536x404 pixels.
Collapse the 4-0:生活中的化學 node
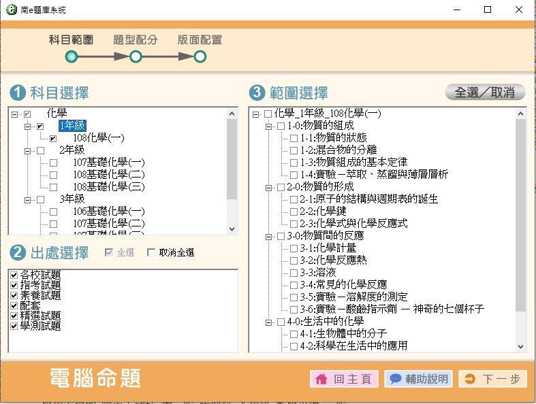coord(269,322)
